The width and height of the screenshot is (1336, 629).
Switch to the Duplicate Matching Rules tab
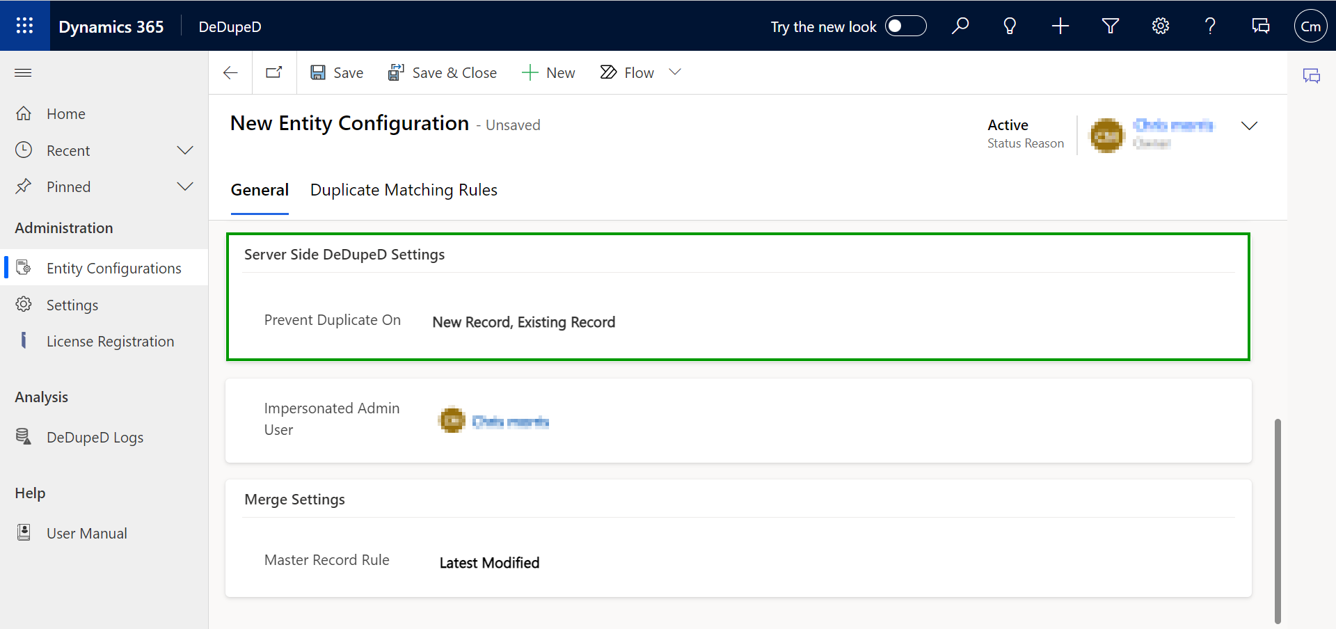404,190
